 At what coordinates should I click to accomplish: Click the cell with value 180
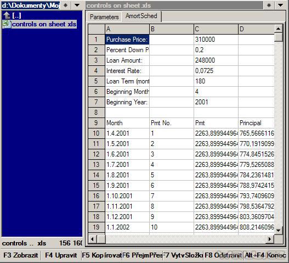[x=216, y=81]
